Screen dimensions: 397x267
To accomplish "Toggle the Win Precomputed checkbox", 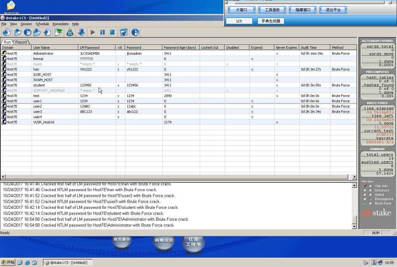I will click(x=365, y=199).
